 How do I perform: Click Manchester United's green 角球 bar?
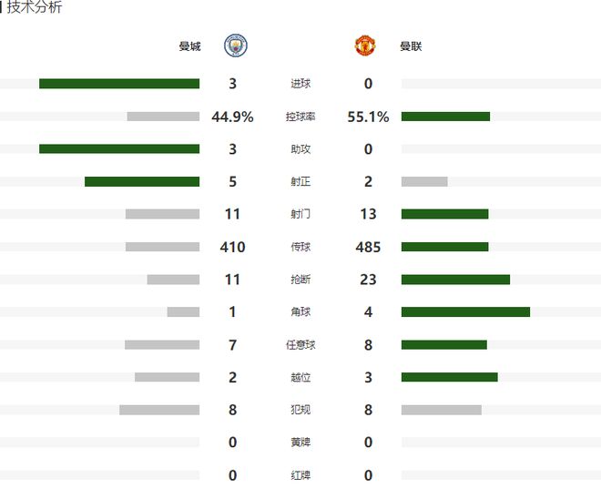pyautogui.click(x=465, y=312)
